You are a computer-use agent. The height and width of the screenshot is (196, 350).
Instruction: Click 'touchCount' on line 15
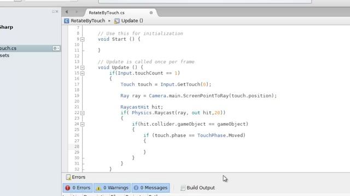pos(149,73)
